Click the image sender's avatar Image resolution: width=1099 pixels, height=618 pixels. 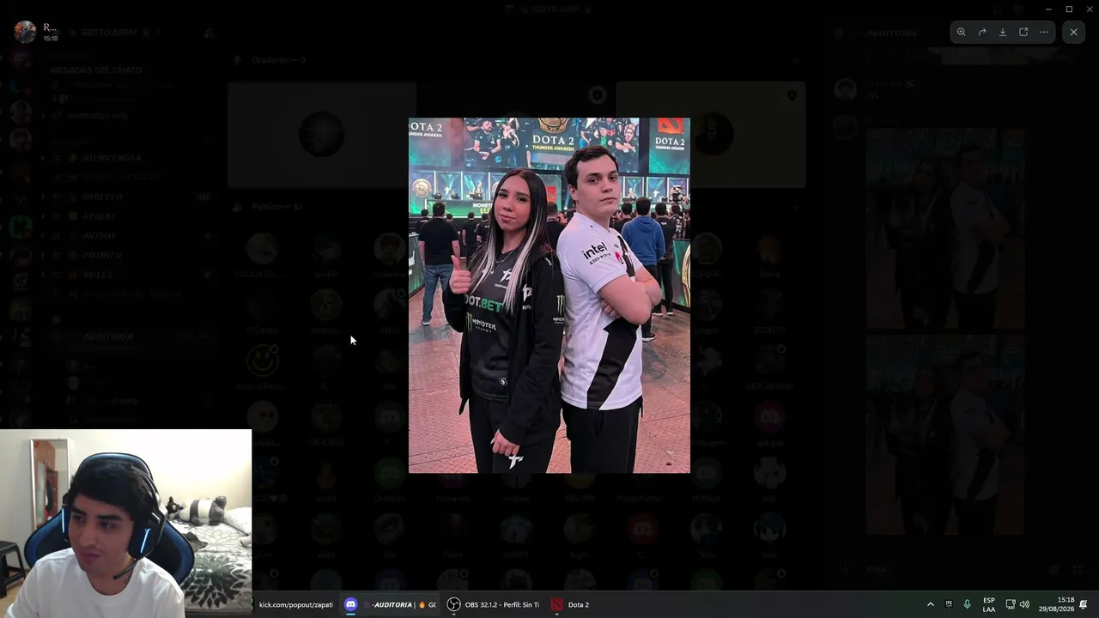pos(25,32)
